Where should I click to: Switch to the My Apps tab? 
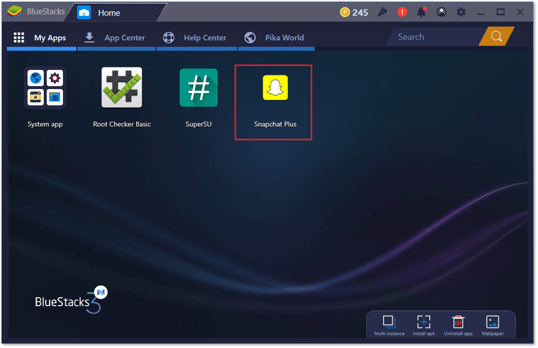click(x=41, y=38)
